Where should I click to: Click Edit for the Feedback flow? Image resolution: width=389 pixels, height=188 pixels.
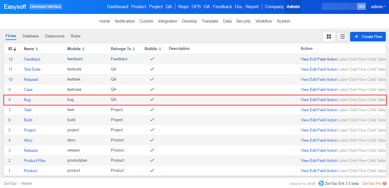(x=313, y=59)
